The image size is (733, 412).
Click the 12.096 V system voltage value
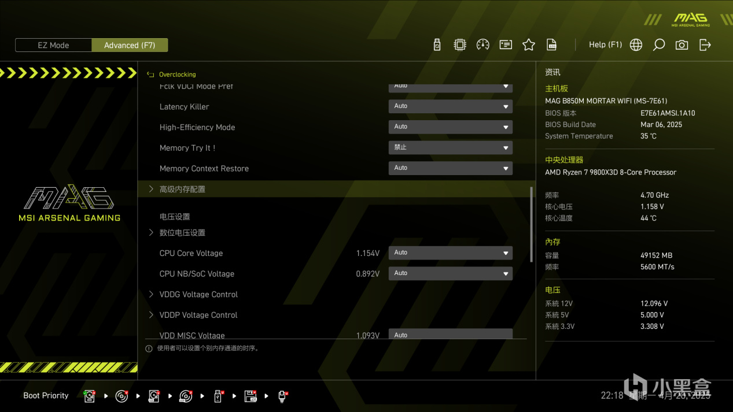pyautogui.click(x=654, y=303)
